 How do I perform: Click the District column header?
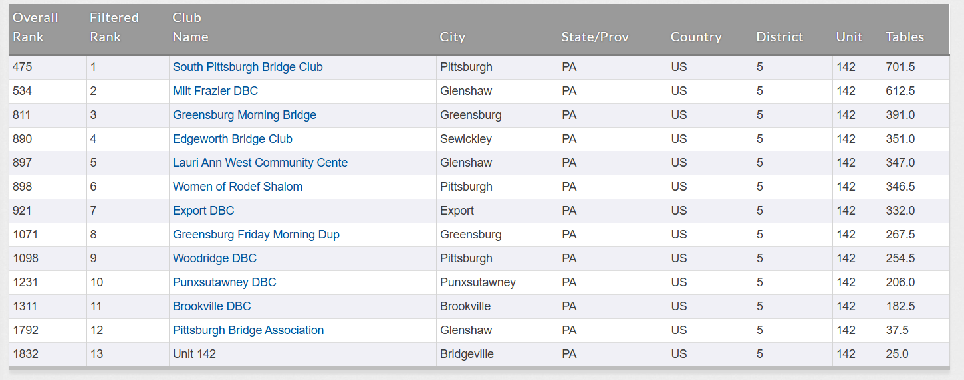(x=779, y=37)
